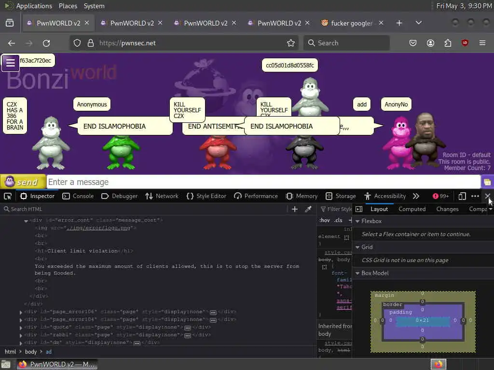
Task: Expand the quote div node
Action: click(x=21, y=328)
